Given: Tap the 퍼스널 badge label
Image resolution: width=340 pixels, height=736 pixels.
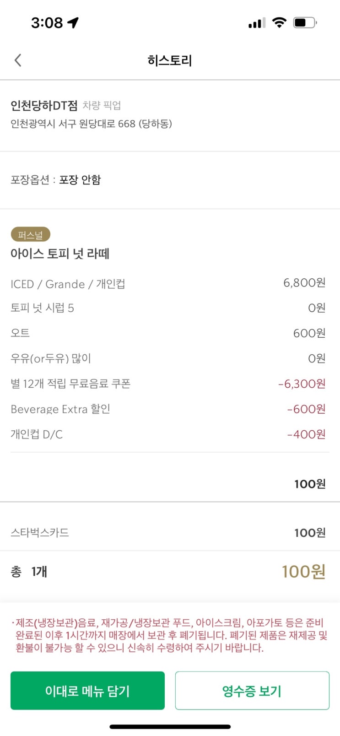Looking at the screenshot, I should point(31,235).
